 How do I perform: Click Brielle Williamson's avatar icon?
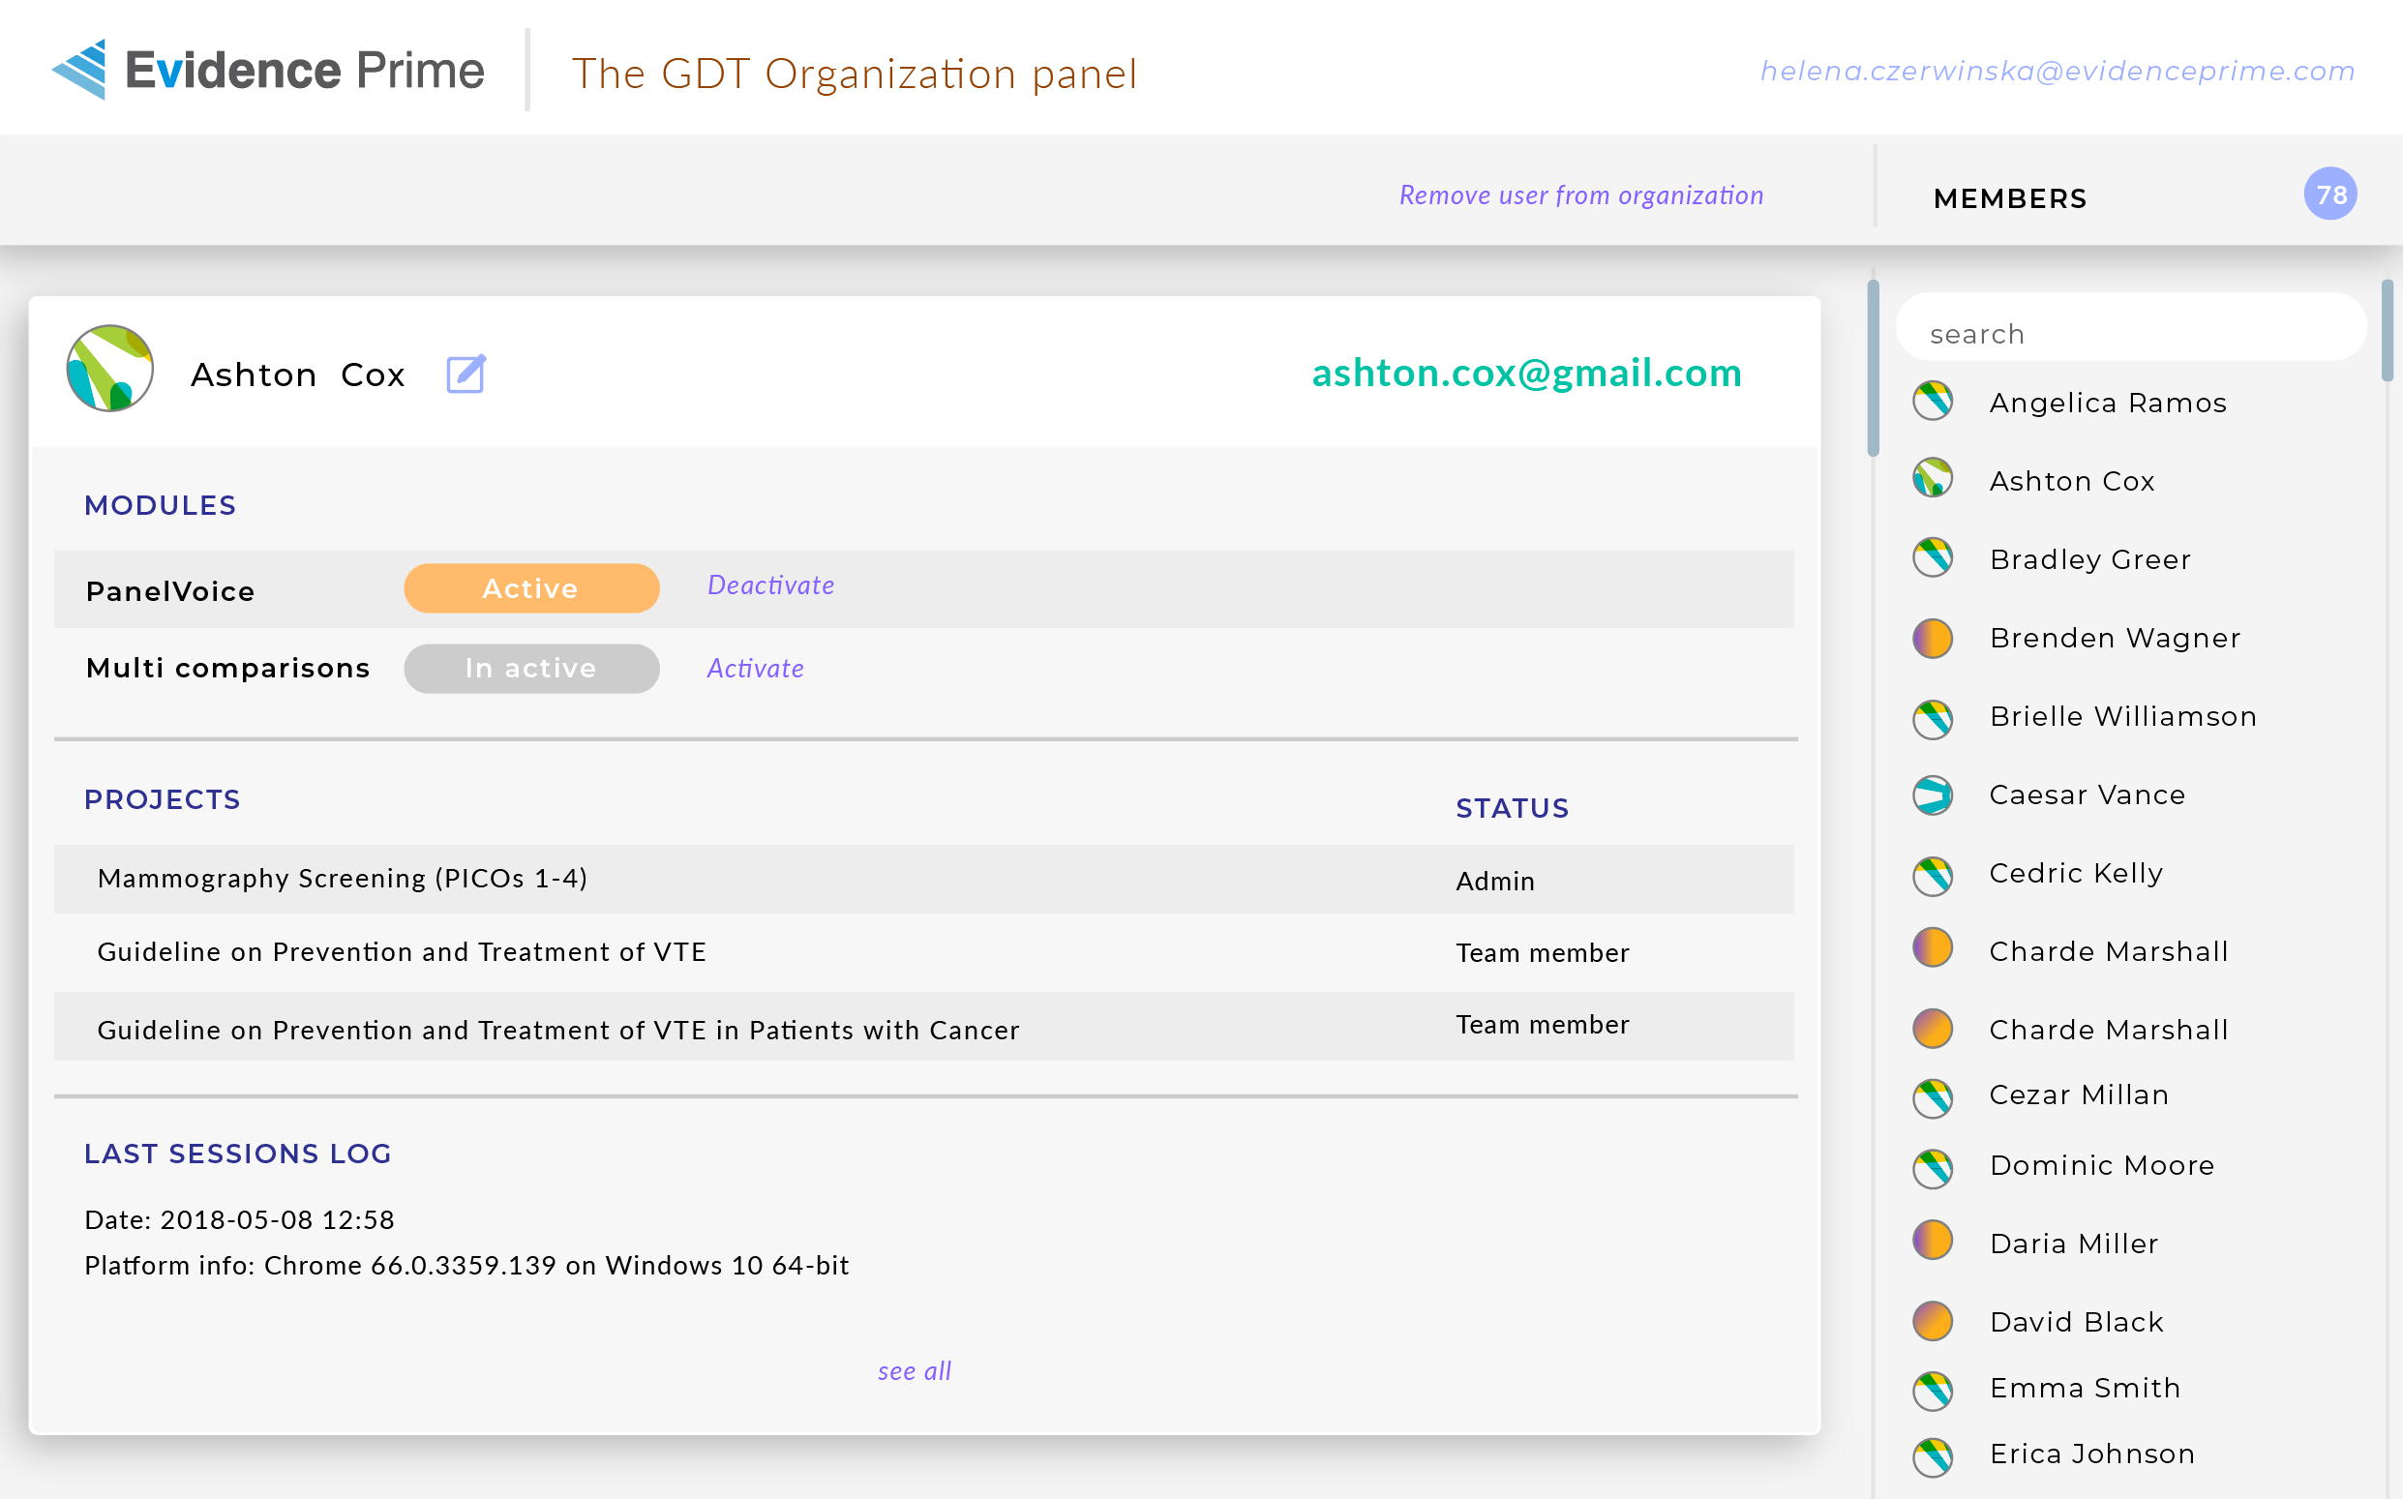[x=1932, y=720]
